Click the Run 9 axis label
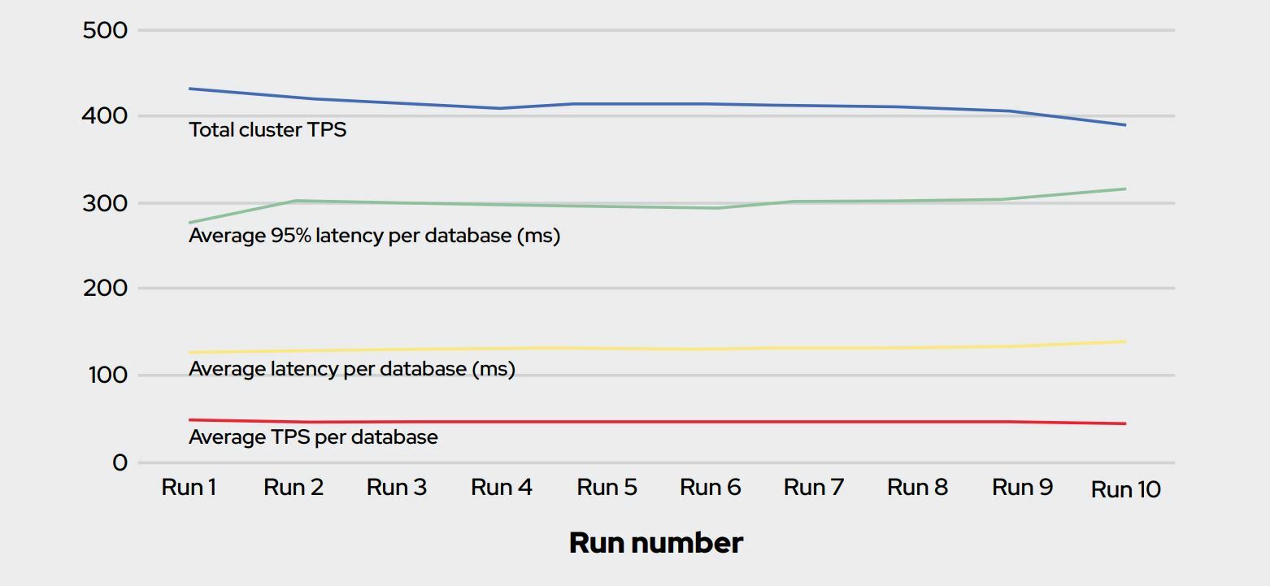Image resolution: width=1270 pixels, height=586 pixels. click(x=1022, y=488)
